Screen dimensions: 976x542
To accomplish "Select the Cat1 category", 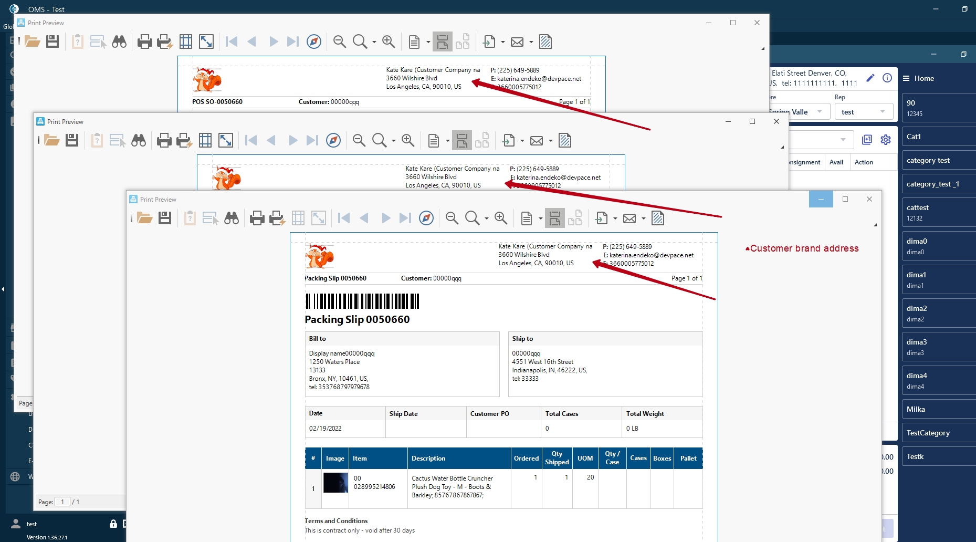I will pos(939,137).
